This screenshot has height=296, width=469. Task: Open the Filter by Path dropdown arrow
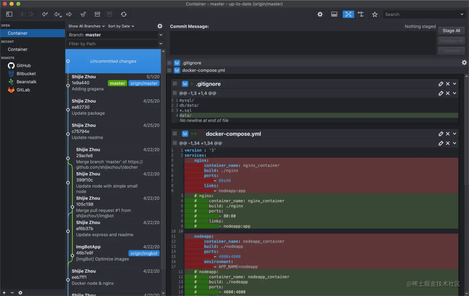tap(161, 44)
